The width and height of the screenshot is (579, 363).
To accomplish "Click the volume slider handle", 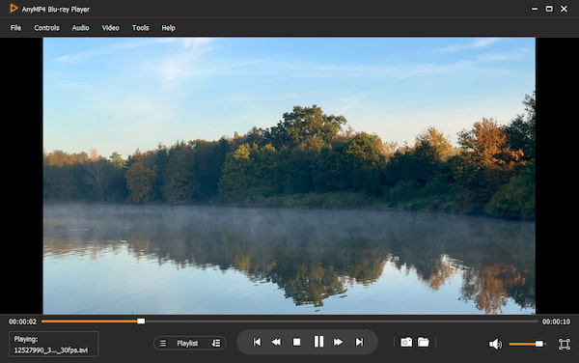I will pyautogui.click(x=539, y=344).
